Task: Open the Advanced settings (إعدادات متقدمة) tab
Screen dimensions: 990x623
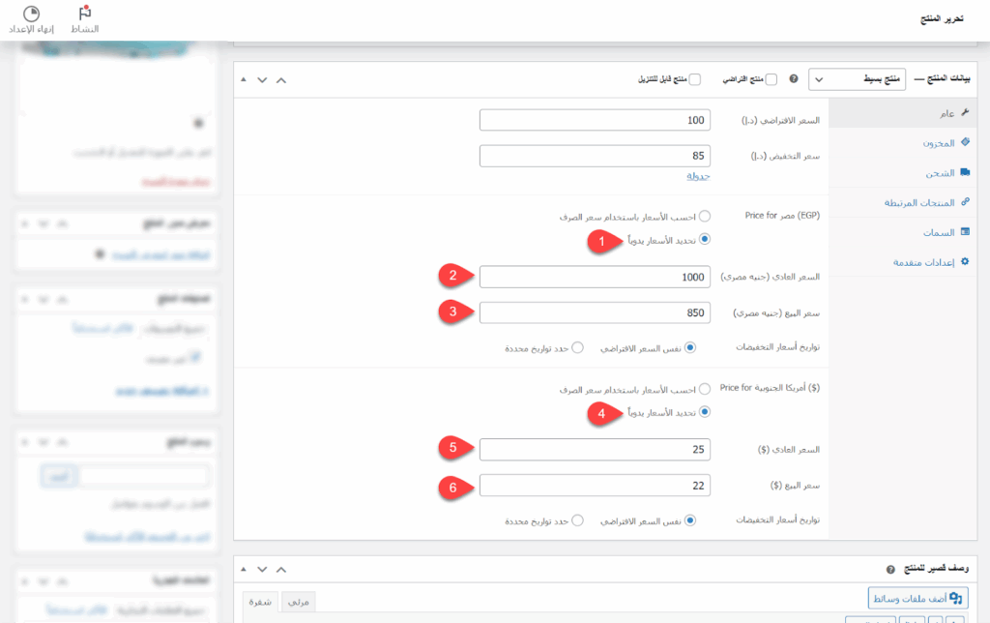Action: tap(915, 262)
